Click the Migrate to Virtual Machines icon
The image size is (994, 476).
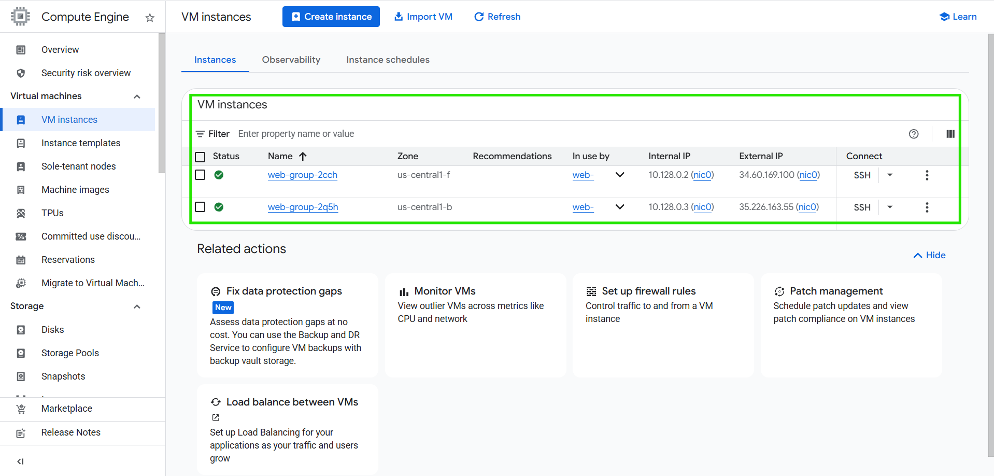pos(21,283)
